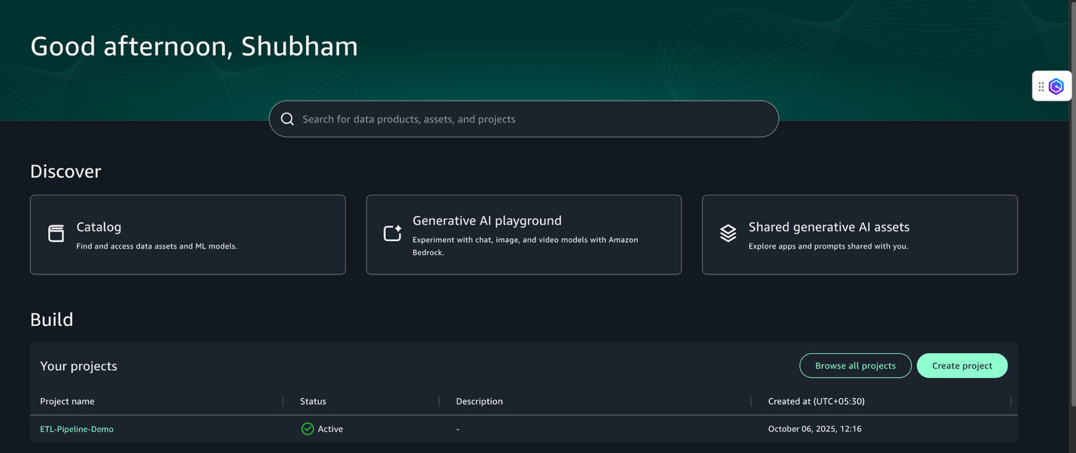This screenshot has height=453, width=1076.
Task: Click the floating hexagon extension icon
Action: pyautogui.click(x=1056, y=86)
